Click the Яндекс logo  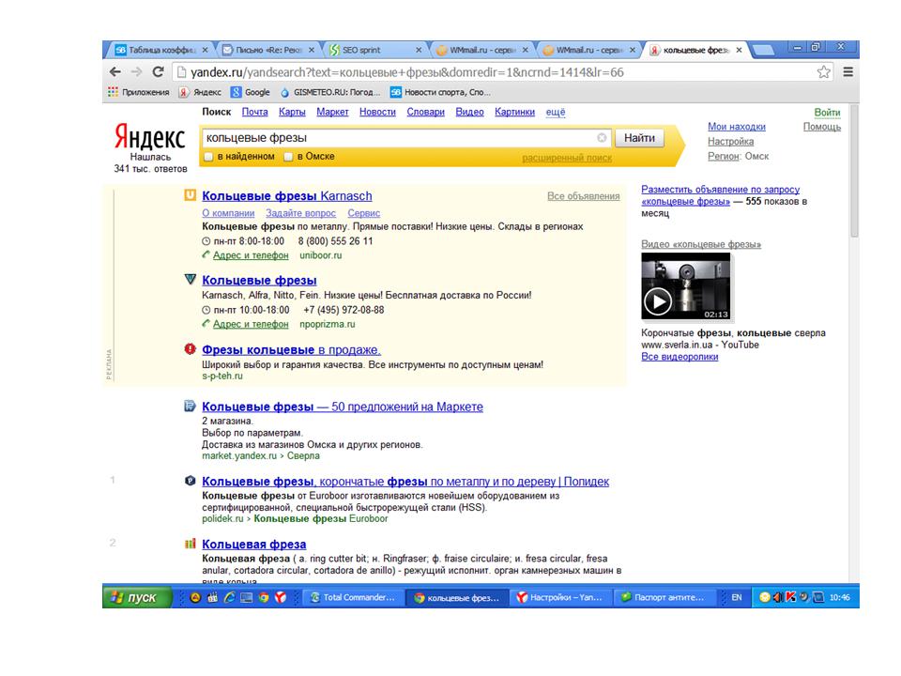coord(149,137)
